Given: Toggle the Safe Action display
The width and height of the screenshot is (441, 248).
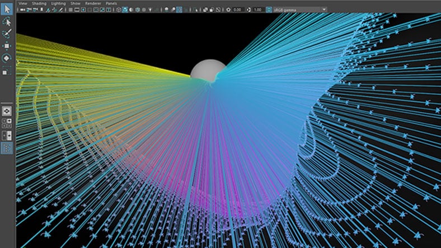Looking at the screenshot, I should point(102,10).
